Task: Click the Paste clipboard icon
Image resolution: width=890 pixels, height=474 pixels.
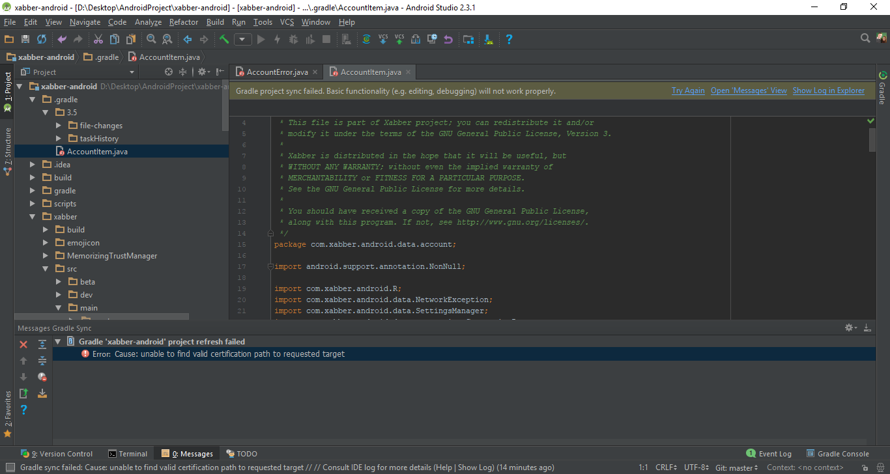Action: [130, 39]
